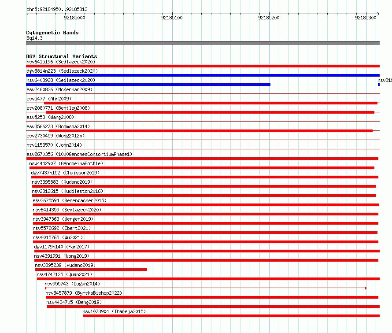Click the nsv955743 (Dogan2014) label
The image size is (392, 333).
72,284
